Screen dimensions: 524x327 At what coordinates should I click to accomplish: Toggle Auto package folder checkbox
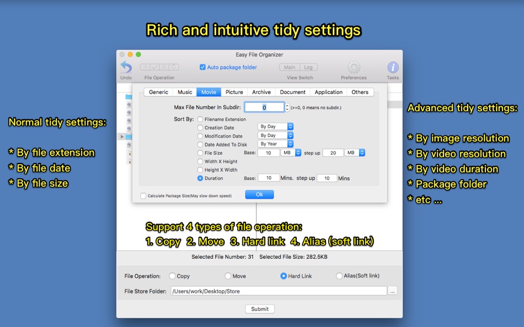point(202,67)
